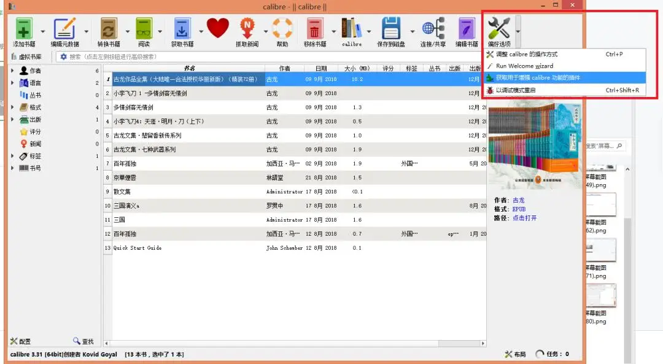Click the Edit book purple icon
Viewport: 663px width, 364px height.
point(467,29)
